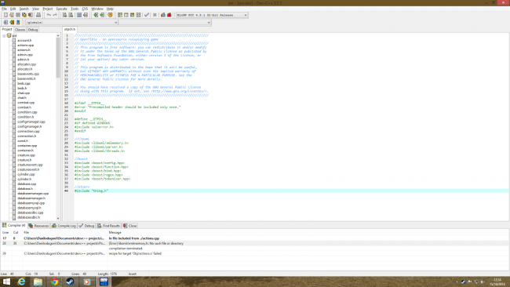Open the Help menu

(x=110, y=9)
